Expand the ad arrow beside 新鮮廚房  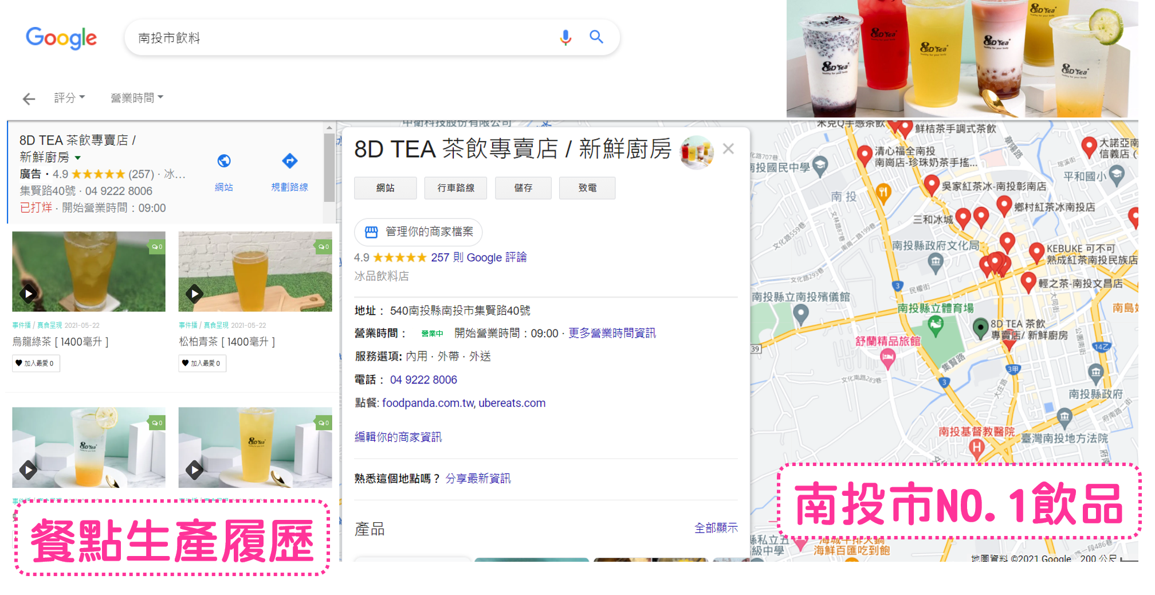[x=78, y=158]
